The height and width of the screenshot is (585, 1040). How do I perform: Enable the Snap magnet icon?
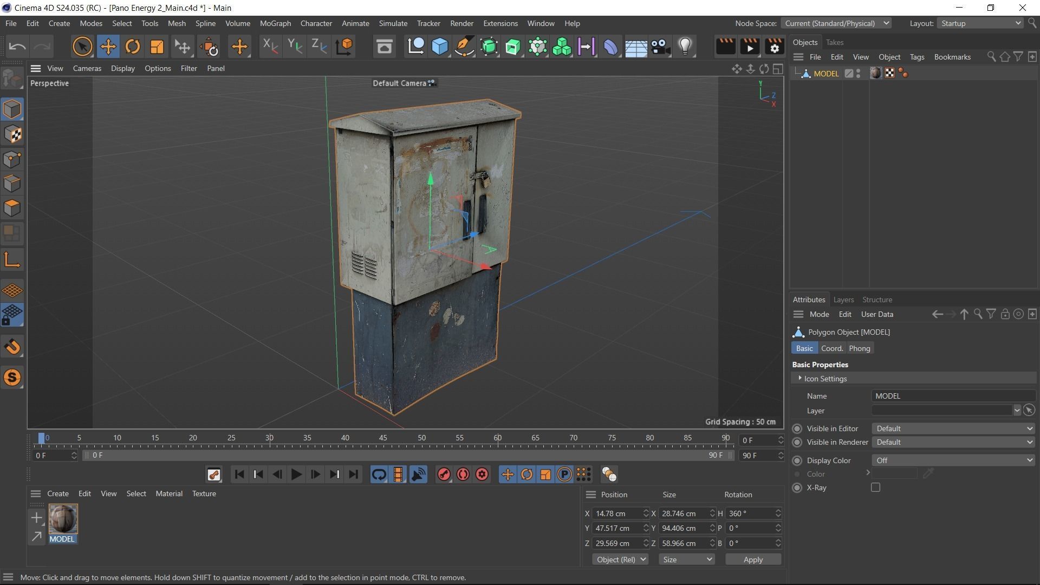[12, 347]
